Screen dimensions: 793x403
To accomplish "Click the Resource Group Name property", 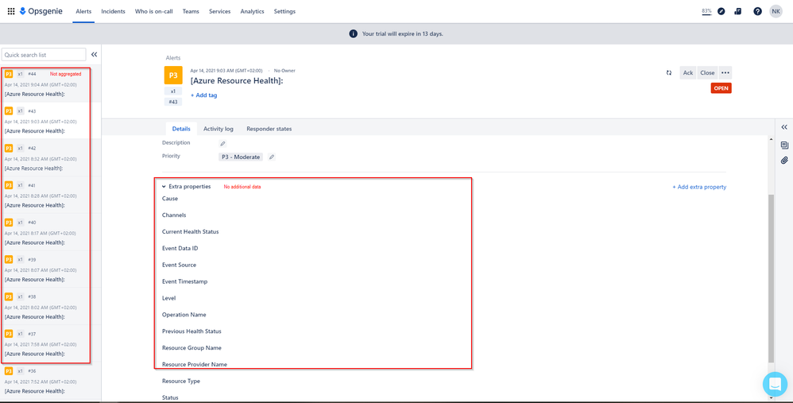I will [191, 348].
